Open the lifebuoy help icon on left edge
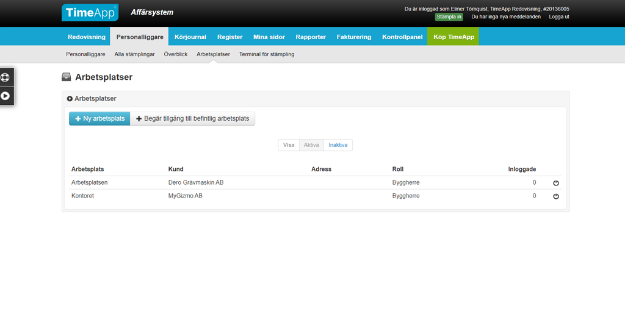 click(x=6, y=77)
